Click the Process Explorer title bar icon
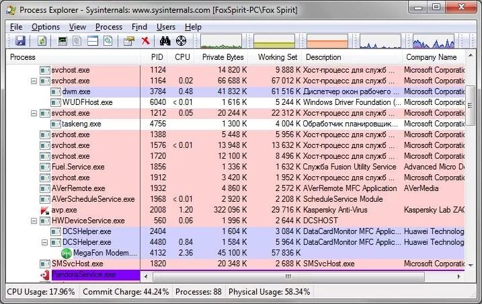The image size is (482, 304). click(11, 10)
